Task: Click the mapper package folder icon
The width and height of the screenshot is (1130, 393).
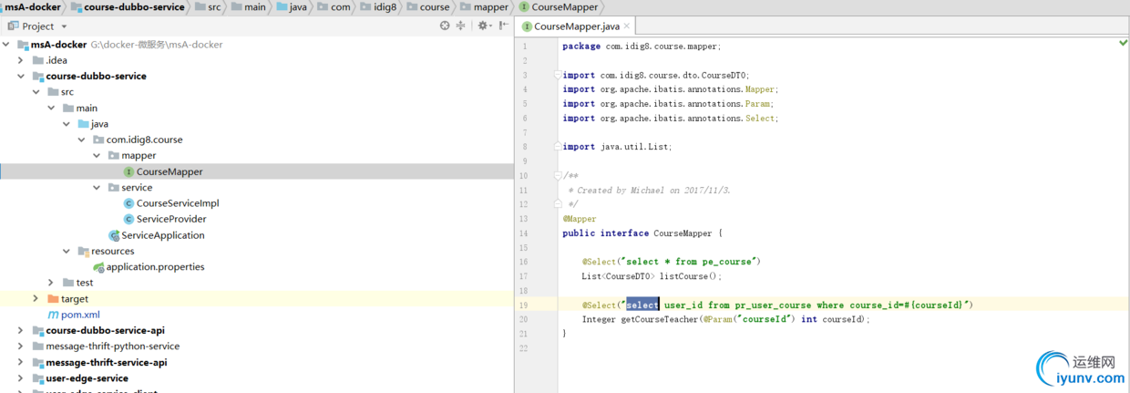Action: [x=114, y=156]
